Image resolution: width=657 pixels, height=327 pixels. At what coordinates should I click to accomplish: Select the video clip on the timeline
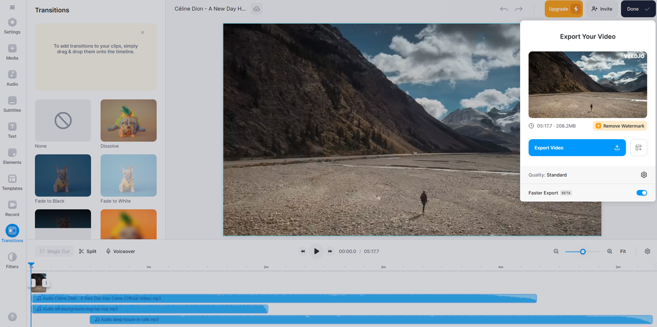[38, 283]
